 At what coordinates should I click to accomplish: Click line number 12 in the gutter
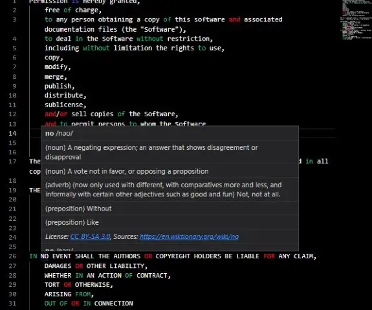coord(12,114)
